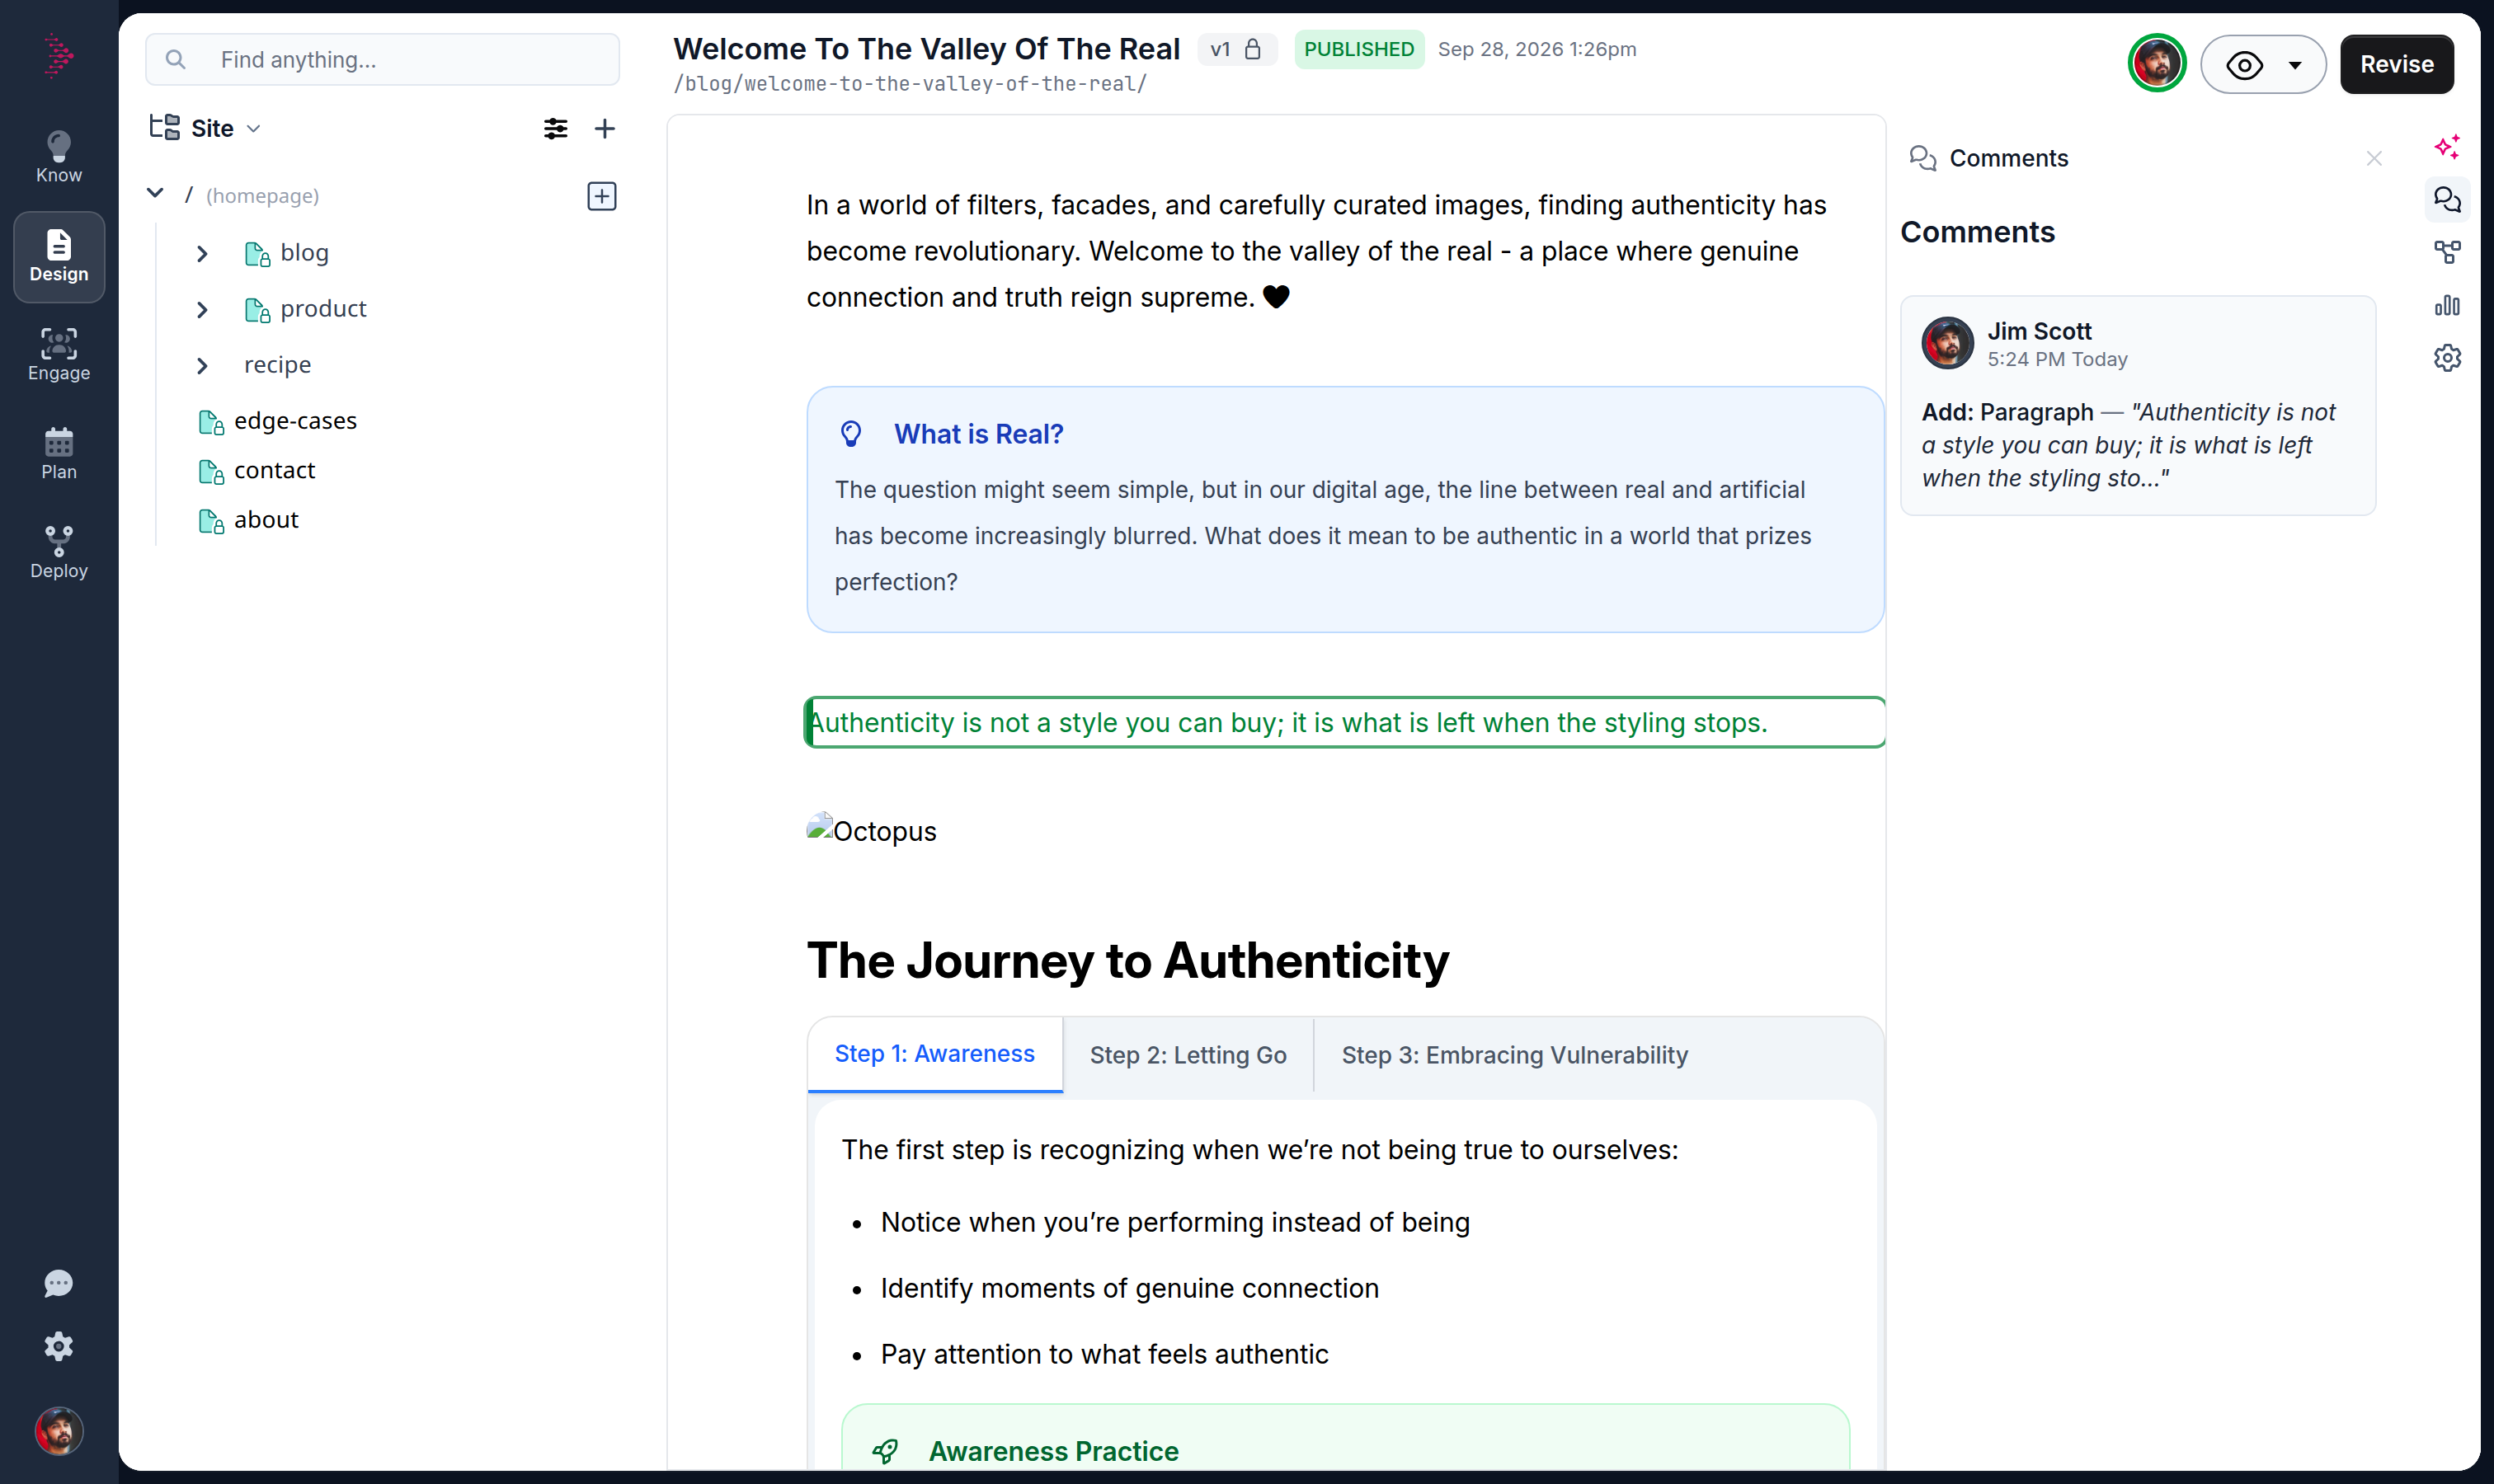
Task: Open the page settings gear in right rail
Action: pos(2447,357)
